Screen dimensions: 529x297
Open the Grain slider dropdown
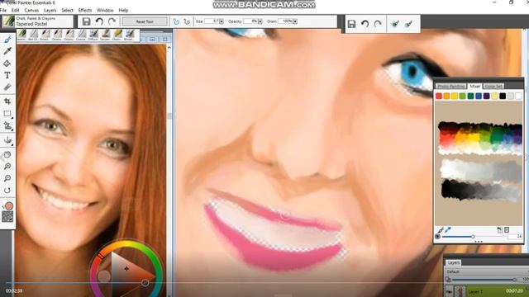295,21
